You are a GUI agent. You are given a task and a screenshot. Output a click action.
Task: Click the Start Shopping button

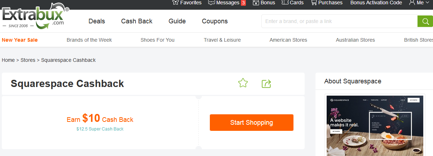[x=251, y=123]
